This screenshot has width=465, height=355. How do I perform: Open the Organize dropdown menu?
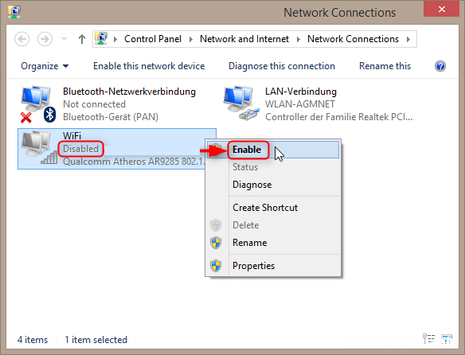45,66
